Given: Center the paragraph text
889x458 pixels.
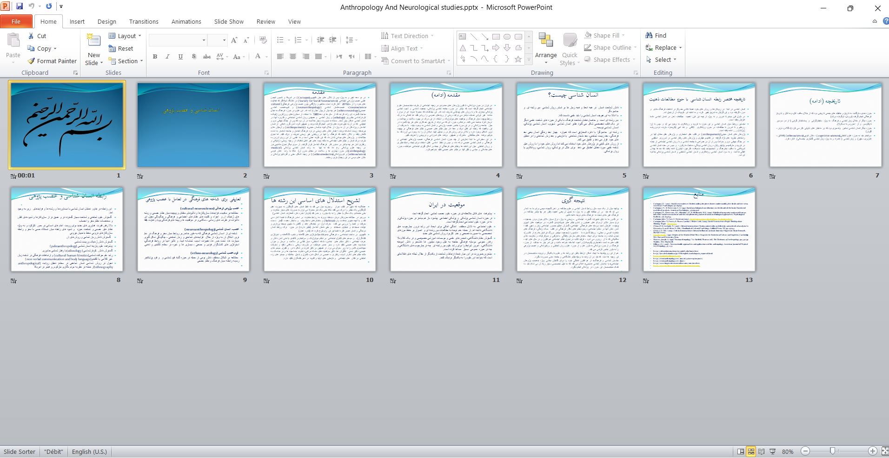Looking at the screenshot, I should (x=293, y=57).
